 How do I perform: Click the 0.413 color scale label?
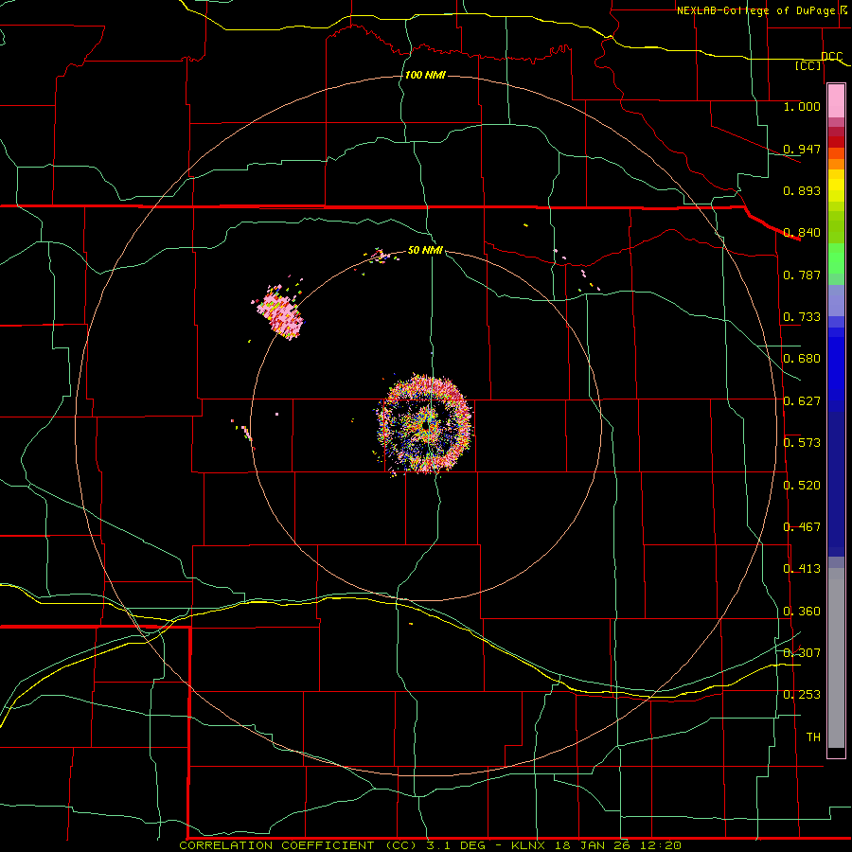[802, 569]
